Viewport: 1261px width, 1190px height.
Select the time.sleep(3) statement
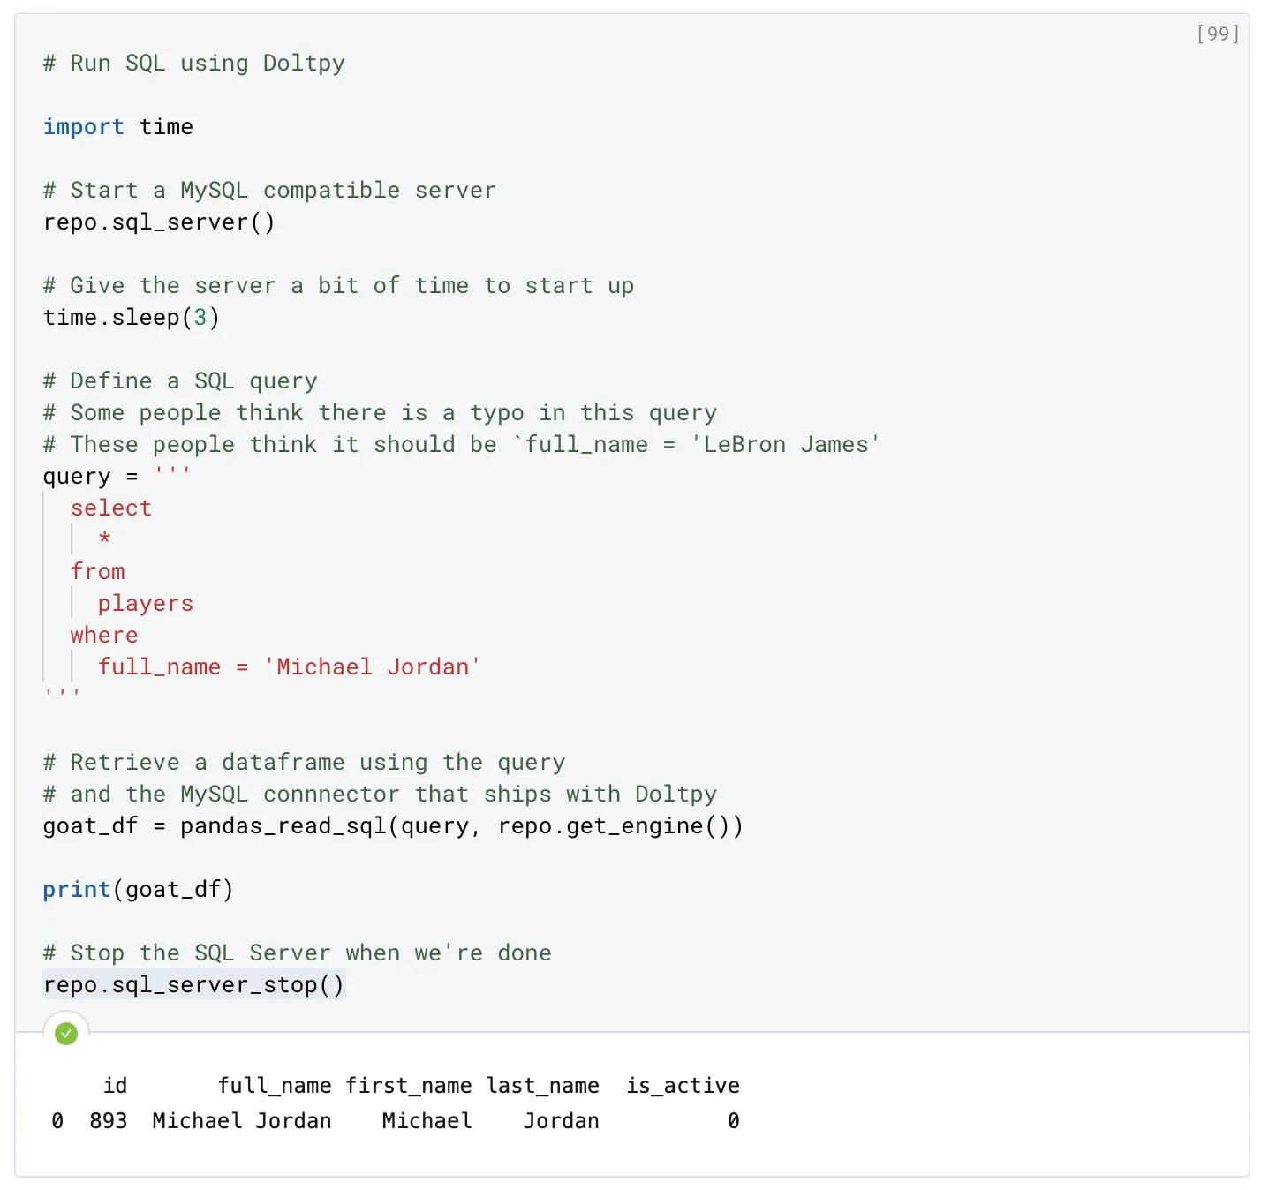132,317
